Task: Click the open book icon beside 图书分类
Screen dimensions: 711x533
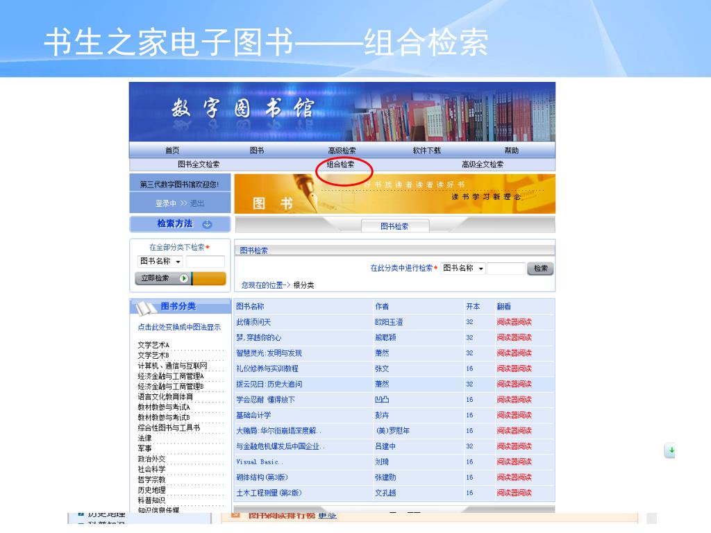Action: click(146, 308)
